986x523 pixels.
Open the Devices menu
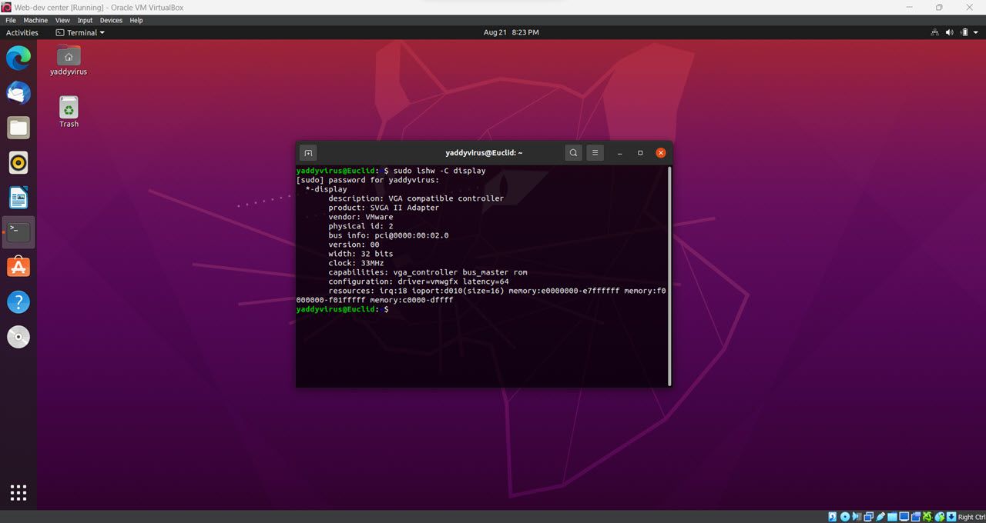(x=110, y=20)
